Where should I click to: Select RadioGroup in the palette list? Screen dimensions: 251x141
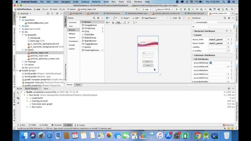[90, 38]
